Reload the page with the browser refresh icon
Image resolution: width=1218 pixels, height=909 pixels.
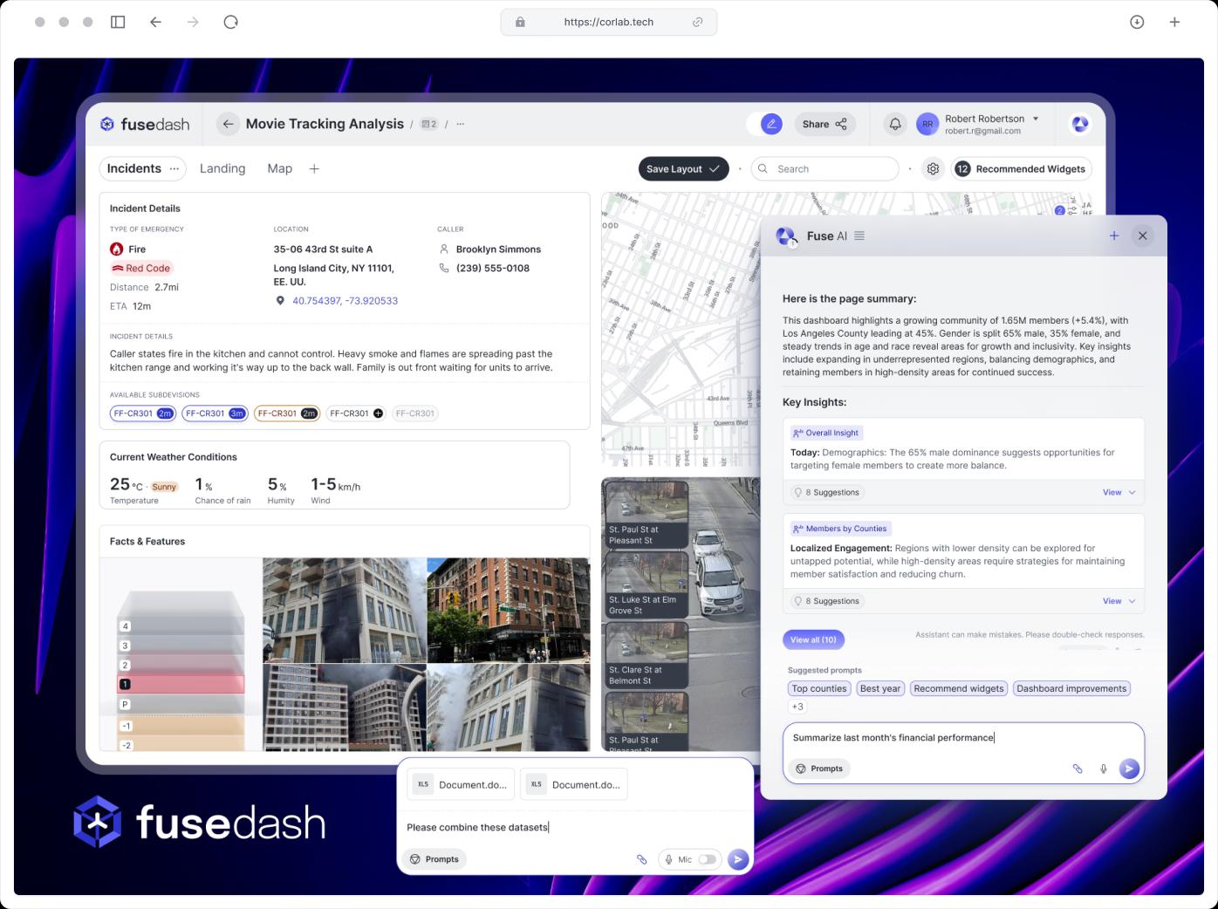pyautogui.click(x=230, y=22)
